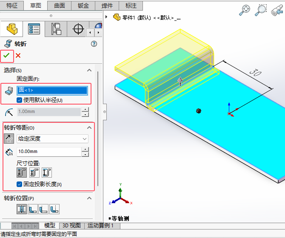Jump to first bottom tab arrow
285x238 pixels.
pos(15,226)
